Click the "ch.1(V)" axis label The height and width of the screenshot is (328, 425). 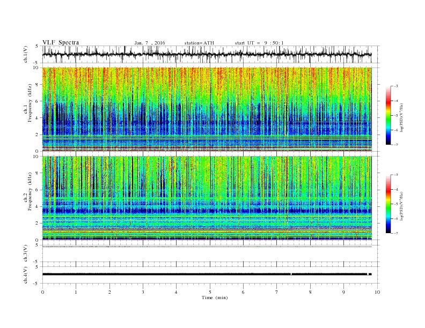tap(26, 54)
